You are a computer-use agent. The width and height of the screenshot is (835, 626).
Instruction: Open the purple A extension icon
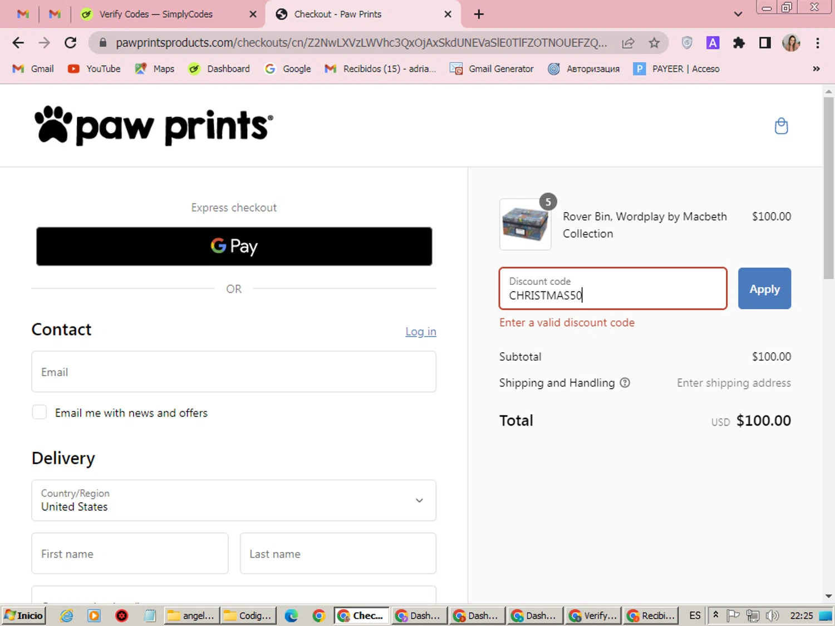[x=713, y=43]
